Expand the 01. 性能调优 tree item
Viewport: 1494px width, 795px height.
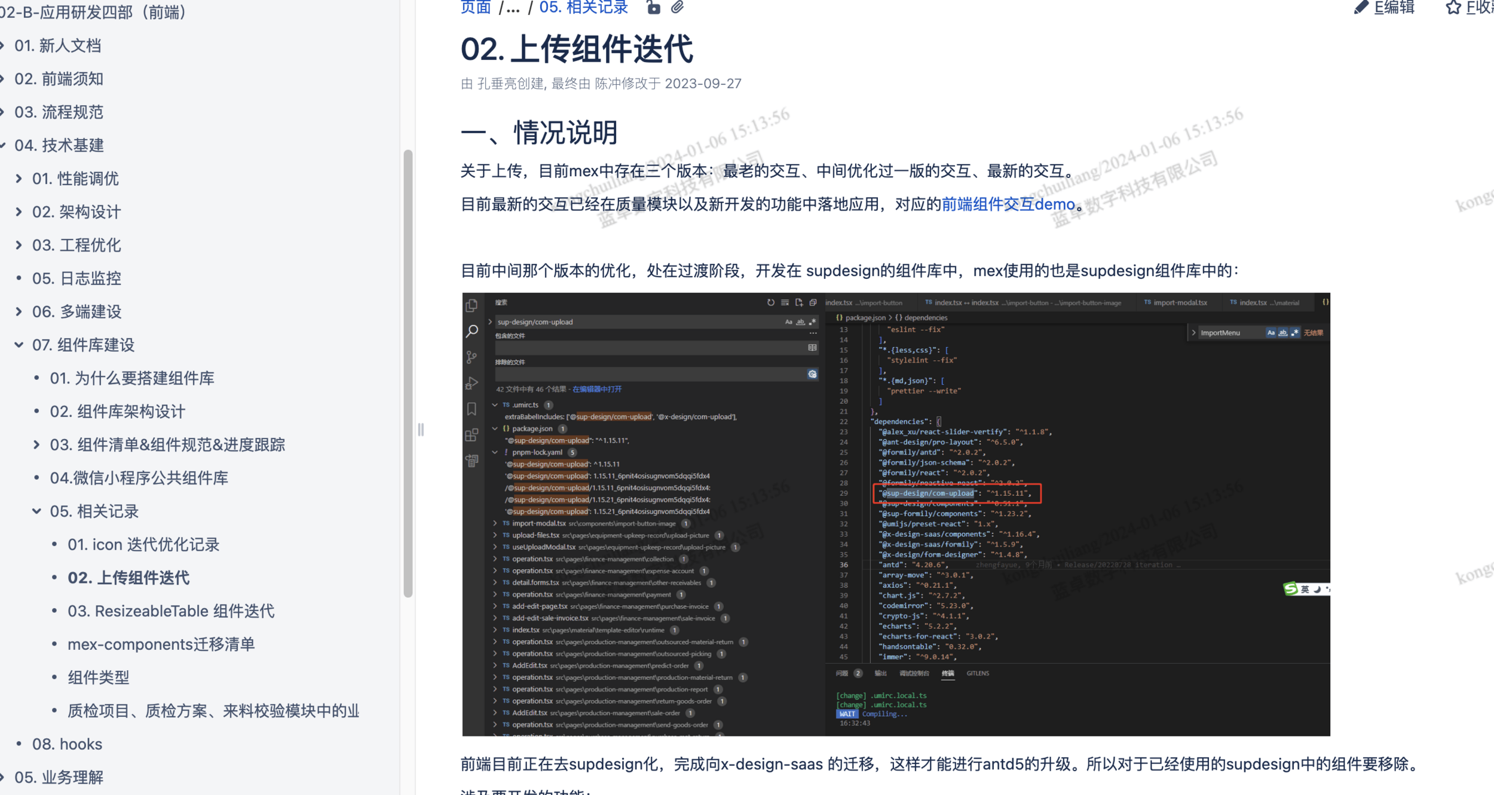[19, 179]
